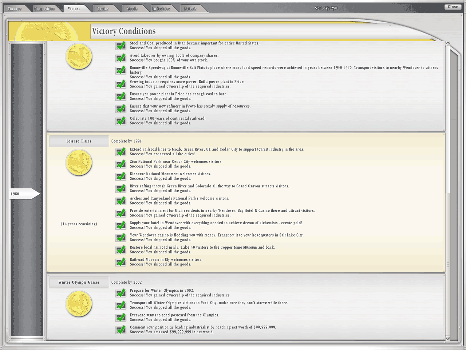Click the gold medal beside Steel and Coal goal
466x350 pixels.
(79, 57)
